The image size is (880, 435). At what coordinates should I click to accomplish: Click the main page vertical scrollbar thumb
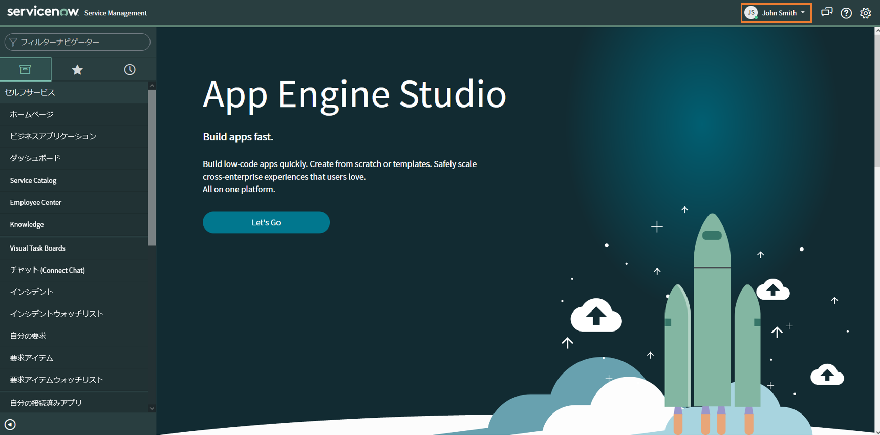pos(877,100)
